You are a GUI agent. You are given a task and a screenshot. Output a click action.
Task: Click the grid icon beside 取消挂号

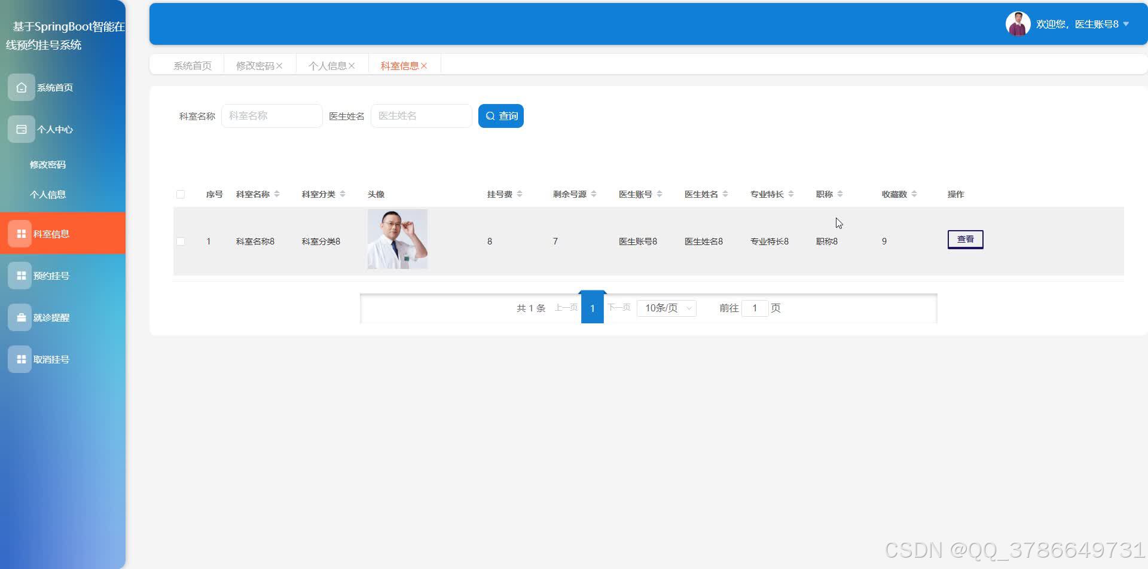(21, 359)
